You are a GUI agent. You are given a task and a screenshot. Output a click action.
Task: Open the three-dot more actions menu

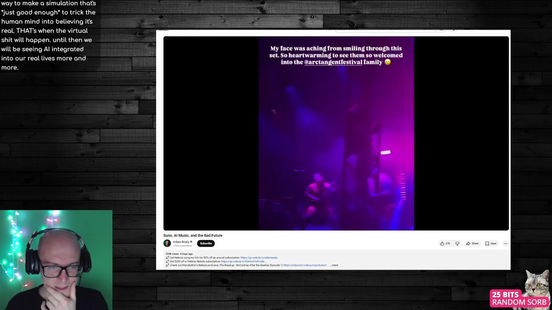click(506, 243)
